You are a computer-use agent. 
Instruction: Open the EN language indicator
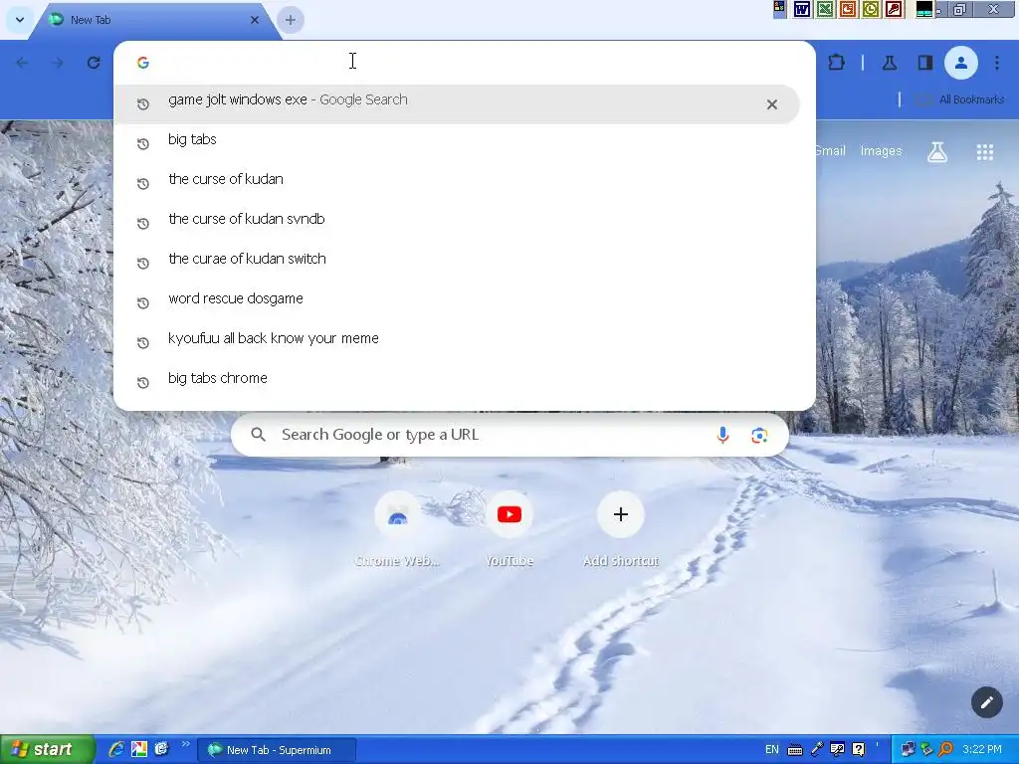pos(772,750)
